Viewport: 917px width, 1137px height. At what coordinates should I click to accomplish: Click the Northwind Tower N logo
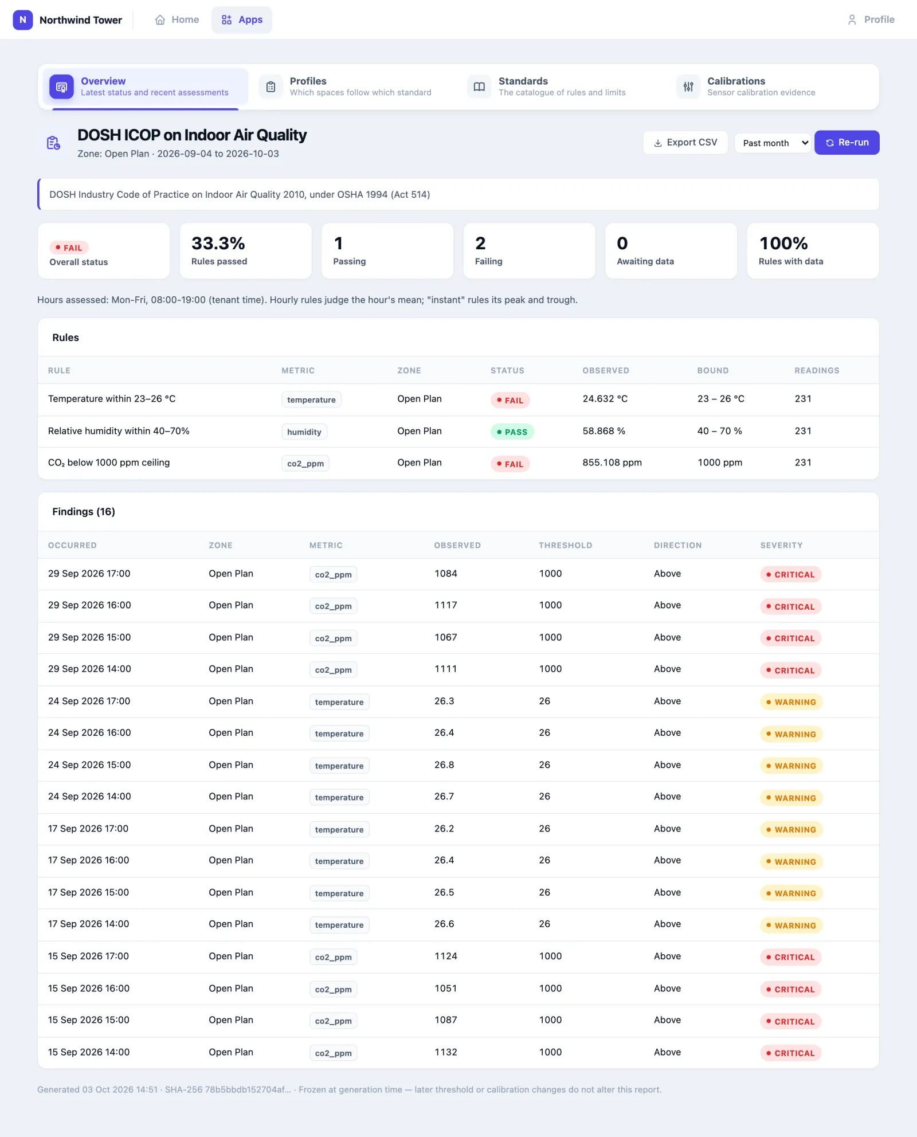coord(23,20)
